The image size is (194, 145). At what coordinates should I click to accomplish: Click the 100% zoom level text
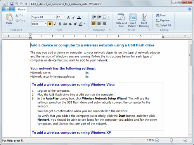[x=151, y=140]
